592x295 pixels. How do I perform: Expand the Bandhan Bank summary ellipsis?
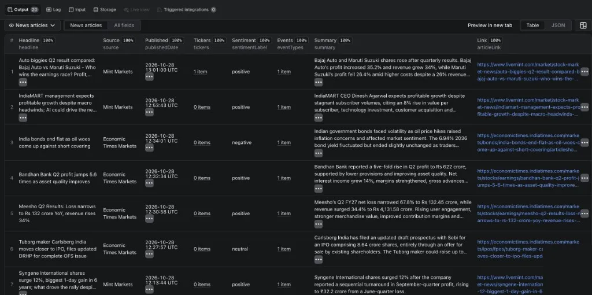point(319,189)
